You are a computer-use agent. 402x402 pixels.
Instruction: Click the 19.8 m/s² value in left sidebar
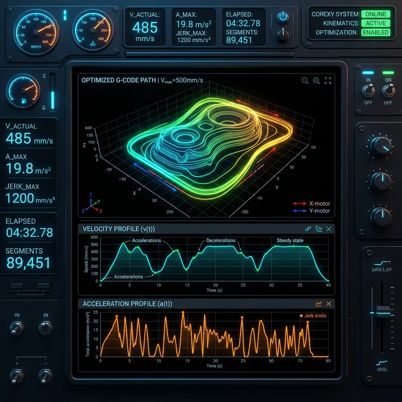click(x=28, y=168)
